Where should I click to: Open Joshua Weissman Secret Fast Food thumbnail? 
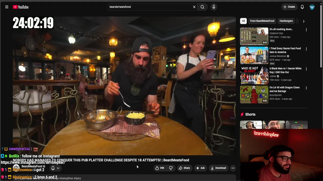click(254, 55)
